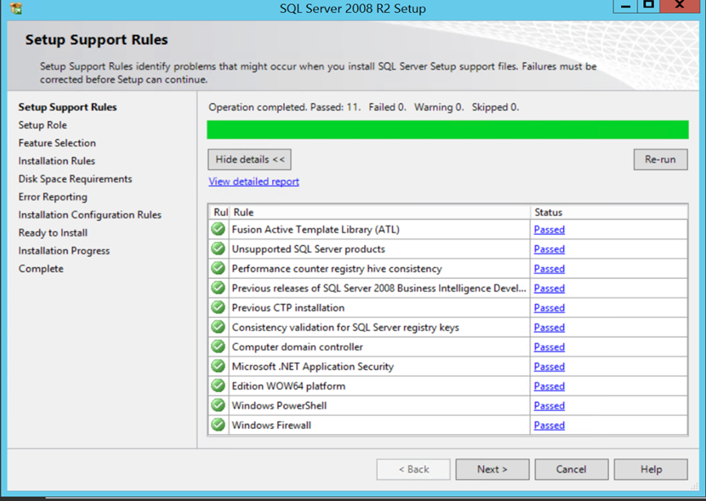706x501 pixels.
Task: Click check icon for Previous releases of SQL Server 2008
Action: pyautogui.click(x=218, y=288)
